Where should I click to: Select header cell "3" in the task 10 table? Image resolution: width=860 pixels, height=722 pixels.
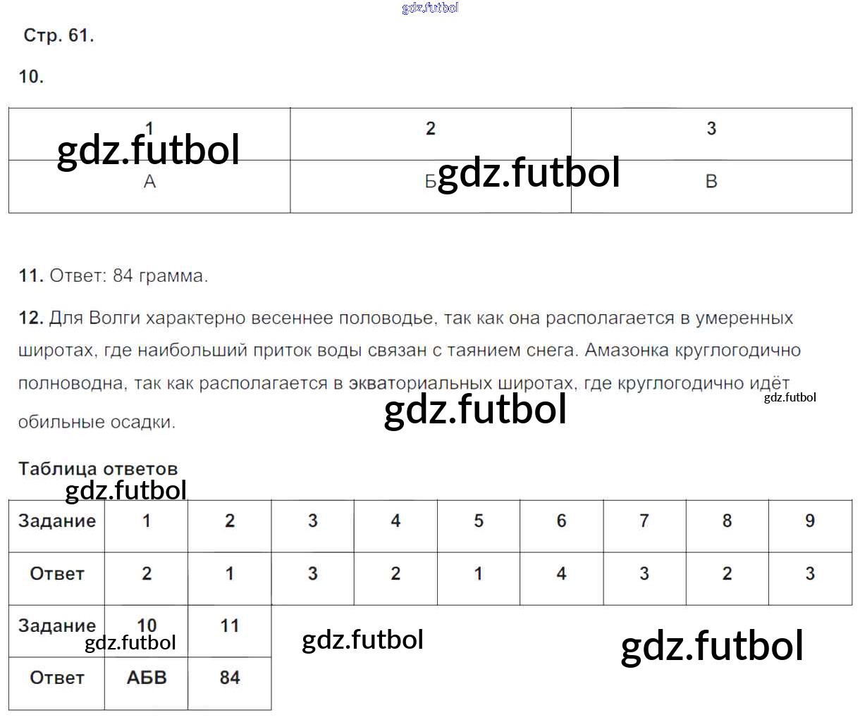[x=711, y=128]
